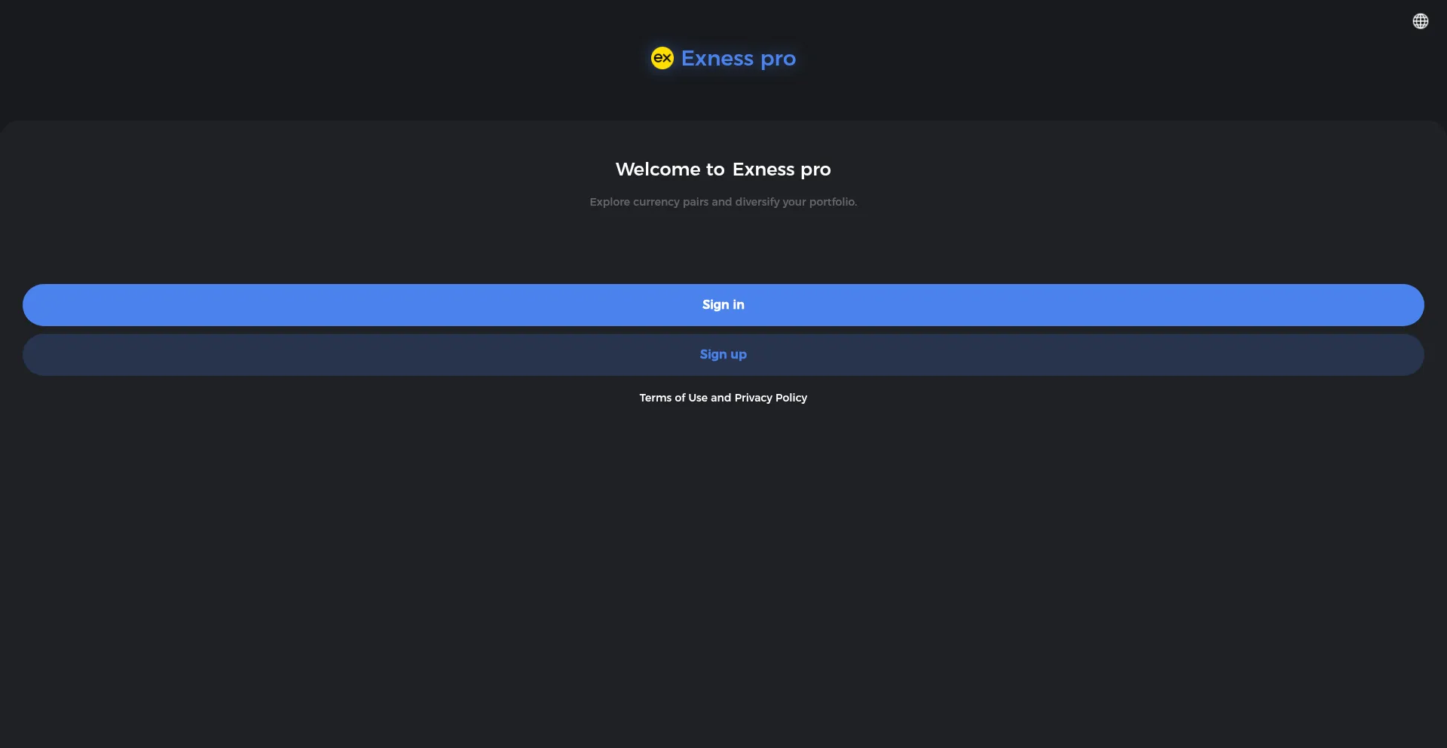Click the Terms of Use text
Viewport: 1447px width, 748px height.
pos(673,398)
